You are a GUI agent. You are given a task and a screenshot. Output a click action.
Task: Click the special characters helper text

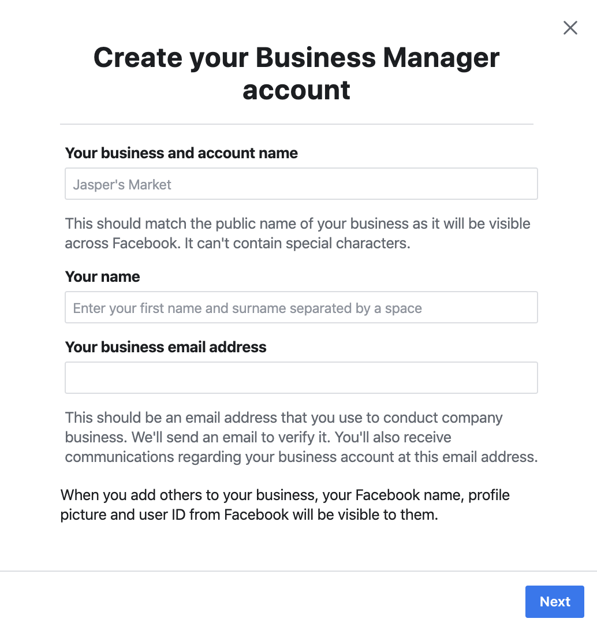point(297,233)
